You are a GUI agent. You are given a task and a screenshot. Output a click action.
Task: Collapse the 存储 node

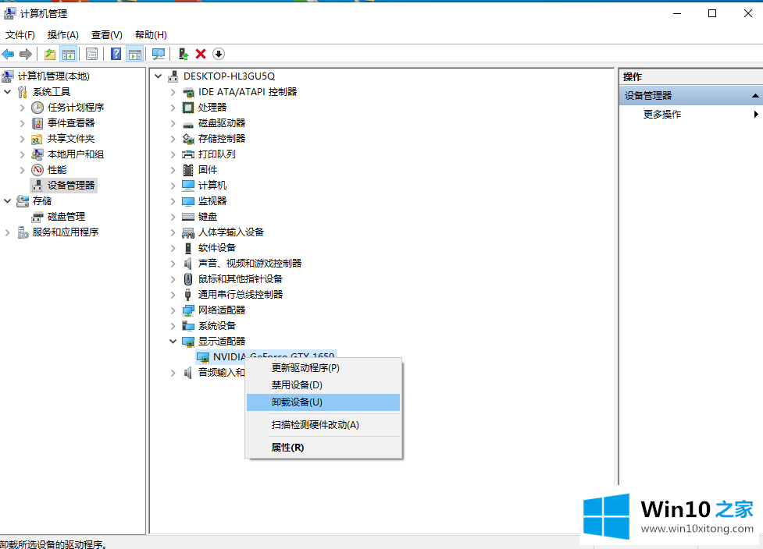8,200
